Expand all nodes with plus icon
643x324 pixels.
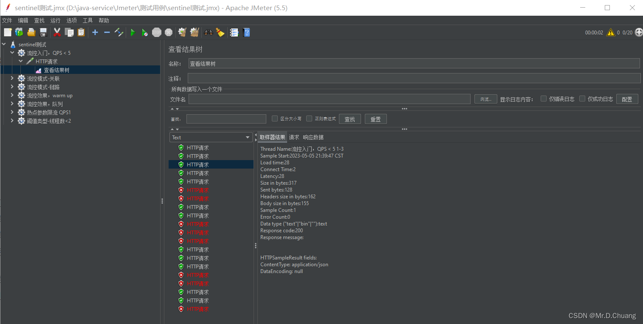[x=95, y=32]
